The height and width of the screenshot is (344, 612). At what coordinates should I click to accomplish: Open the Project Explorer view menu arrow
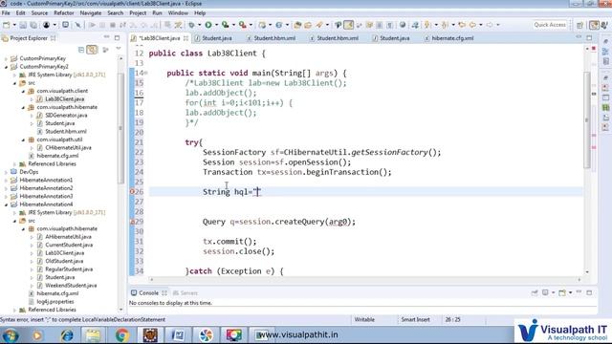tap(119, 49)
